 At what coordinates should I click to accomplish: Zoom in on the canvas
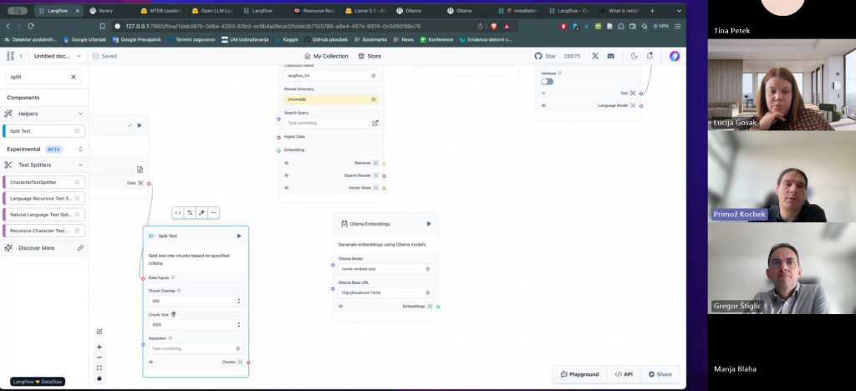pos(99,347)
